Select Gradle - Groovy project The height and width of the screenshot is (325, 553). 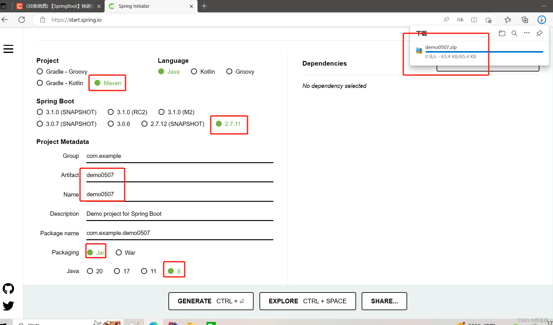[62, 71]
